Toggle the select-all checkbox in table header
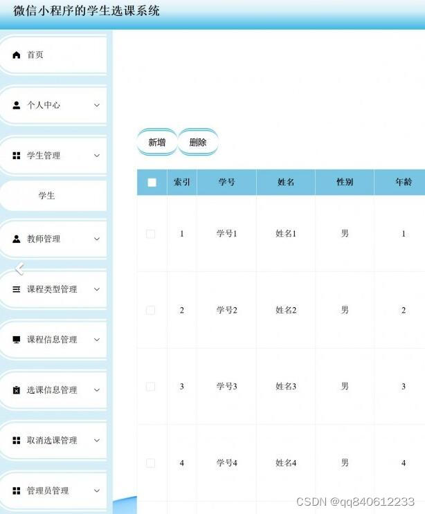 pyautogui.click(x=152, y=183)
